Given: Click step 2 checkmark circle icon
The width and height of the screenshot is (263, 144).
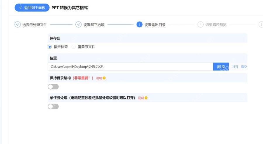Looking at the screenshot, I should pyautogui.click(x=78, y=24).
